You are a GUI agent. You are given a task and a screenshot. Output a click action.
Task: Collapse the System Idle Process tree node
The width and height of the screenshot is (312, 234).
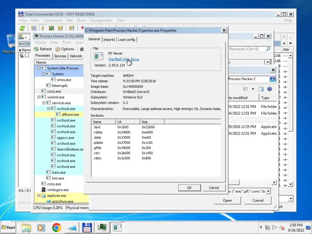click(x=39, y=68)
